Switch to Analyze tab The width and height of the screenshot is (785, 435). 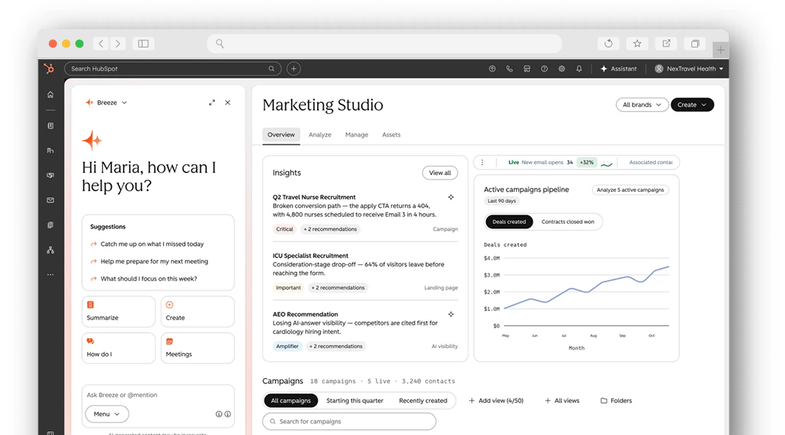[x=320, y=135]
